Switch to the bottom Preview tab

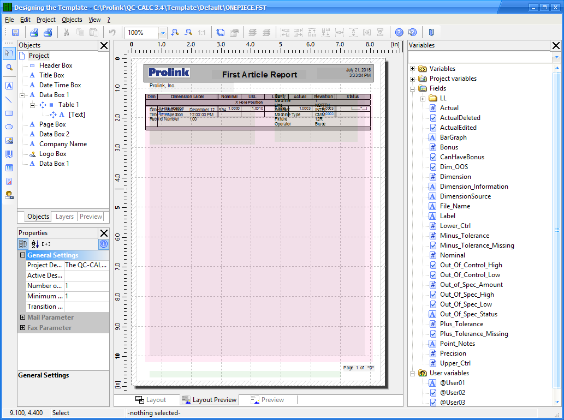pyautogui.click(x=267, y=400)
